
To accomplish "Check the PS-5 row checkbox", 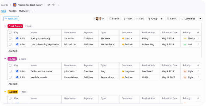I will tap(10, 38).
